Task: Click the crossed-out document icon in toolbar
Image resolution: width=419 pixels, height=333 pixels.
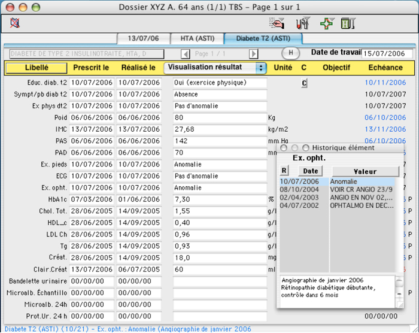Action: point(15,23)
